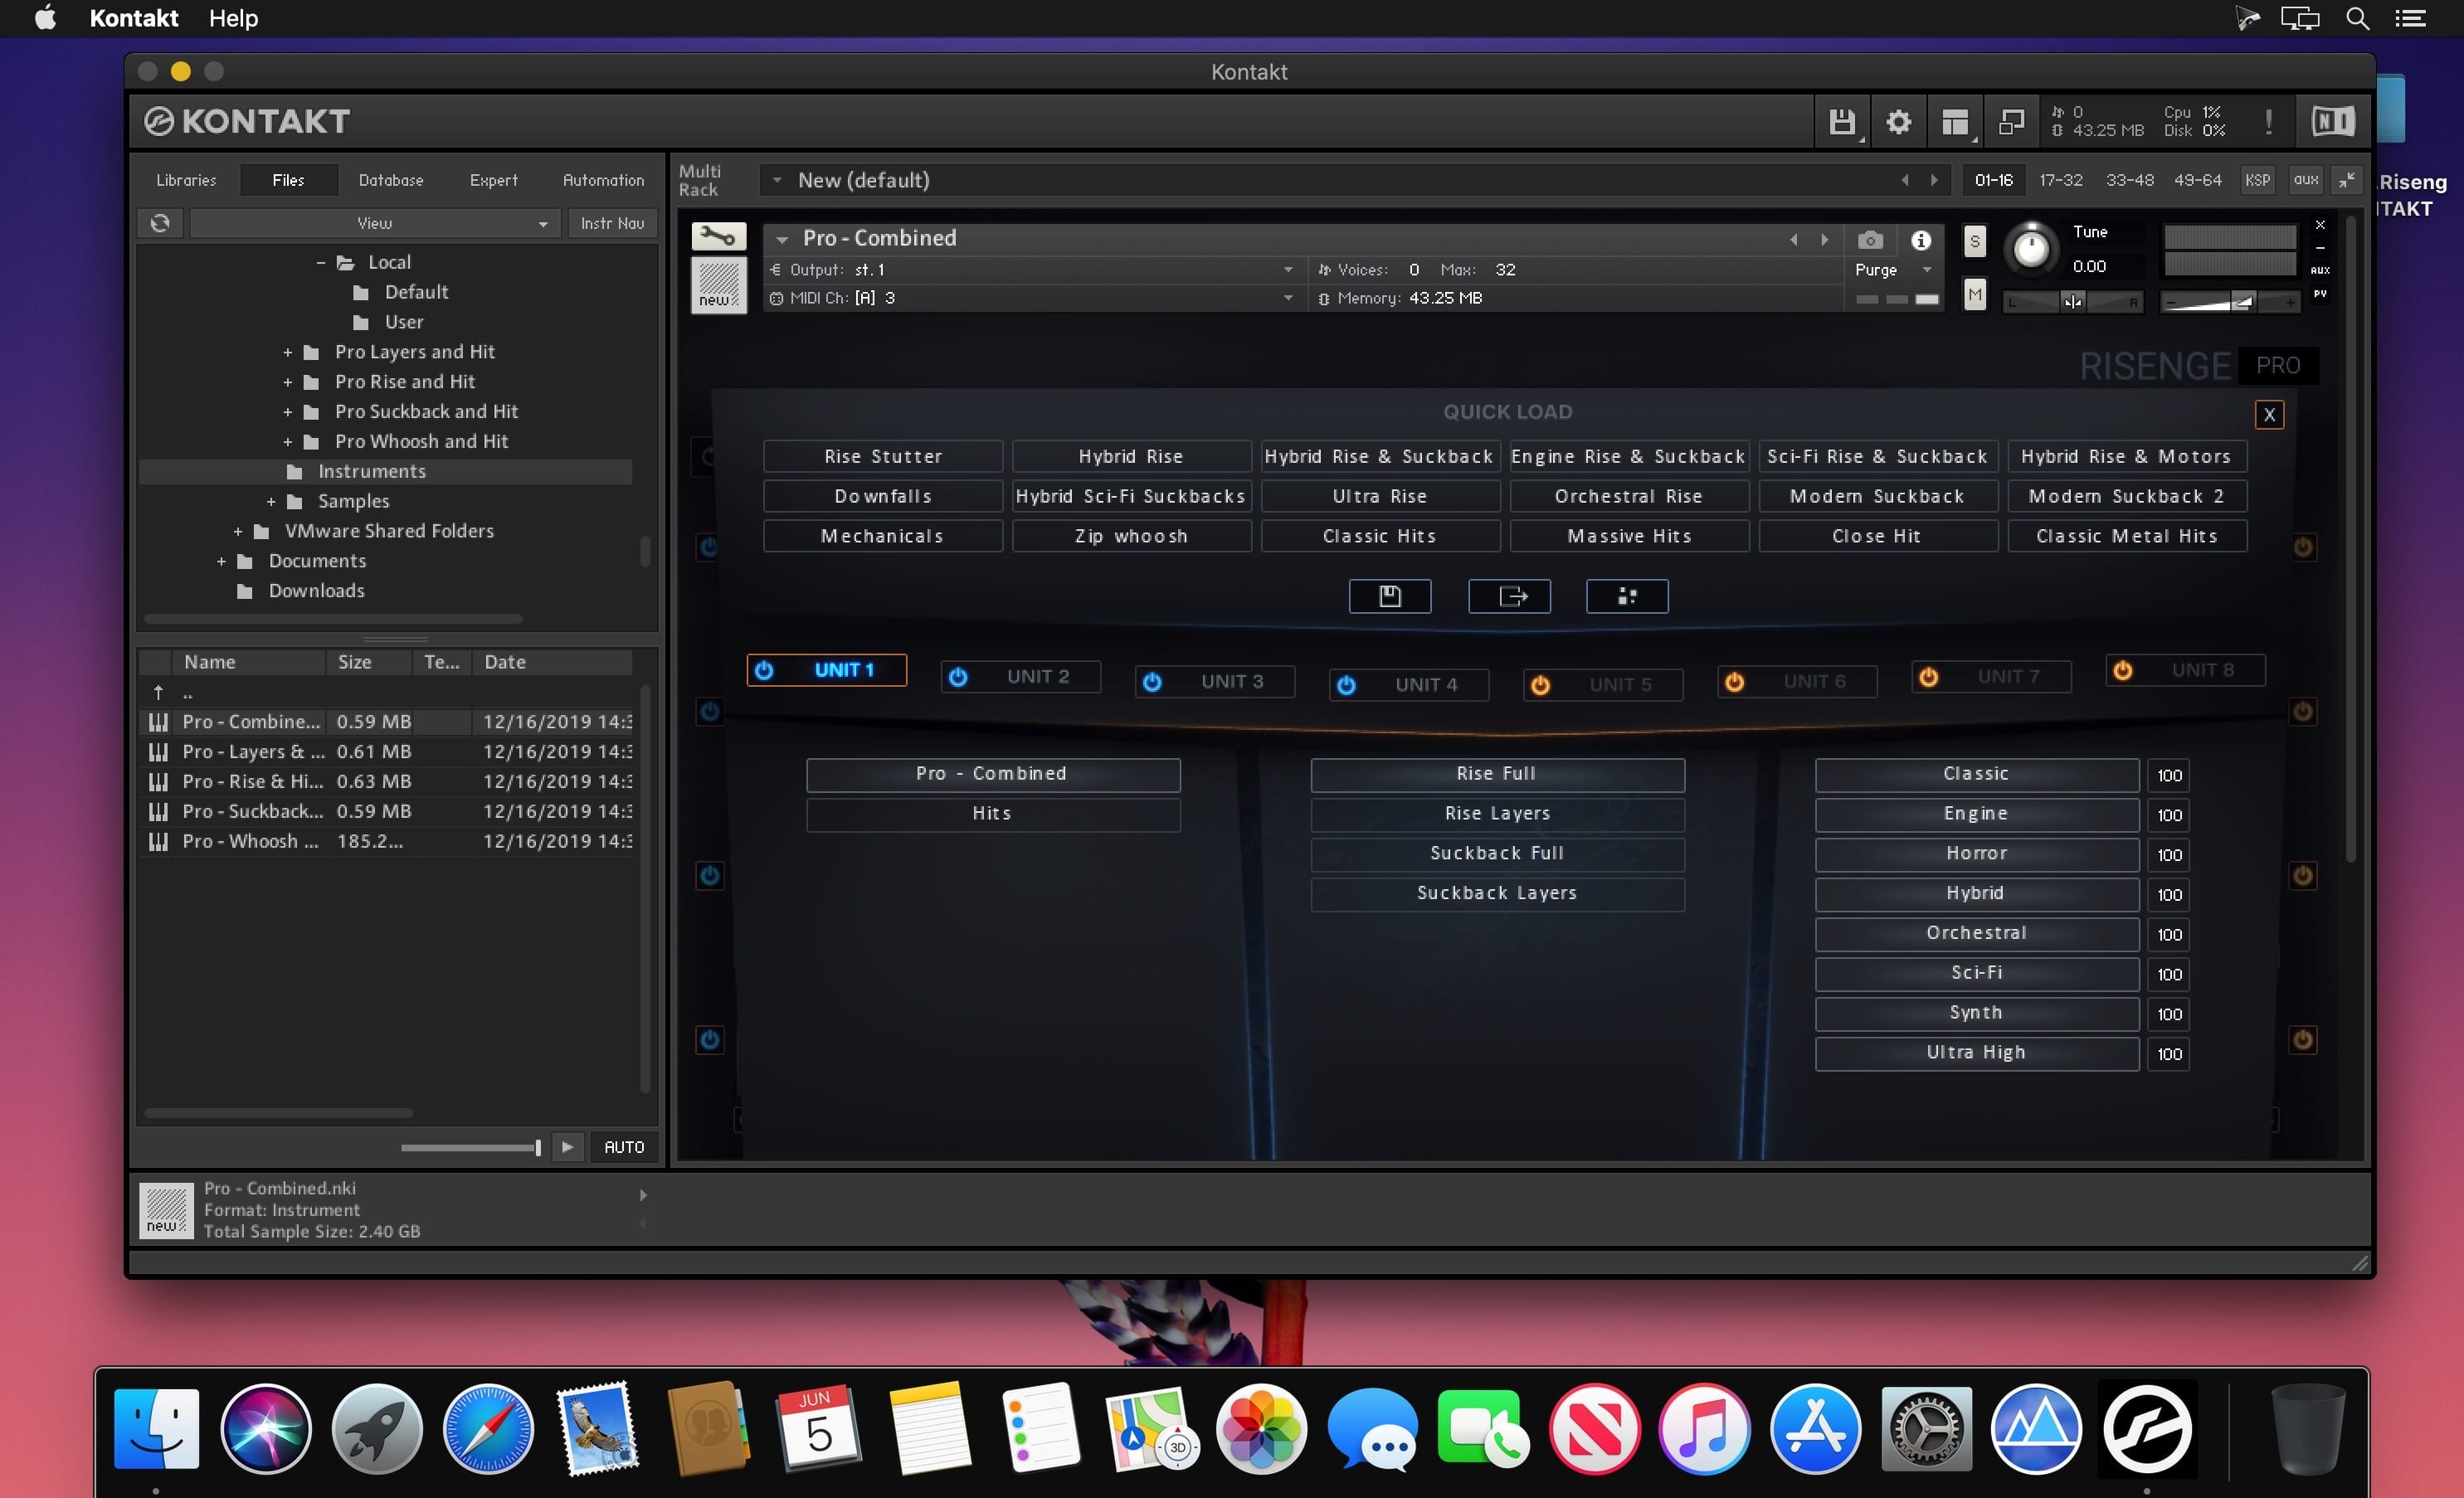Expand the Samples folder
This screenshot has width=2464, height=1498.
[x=271, y=502]
